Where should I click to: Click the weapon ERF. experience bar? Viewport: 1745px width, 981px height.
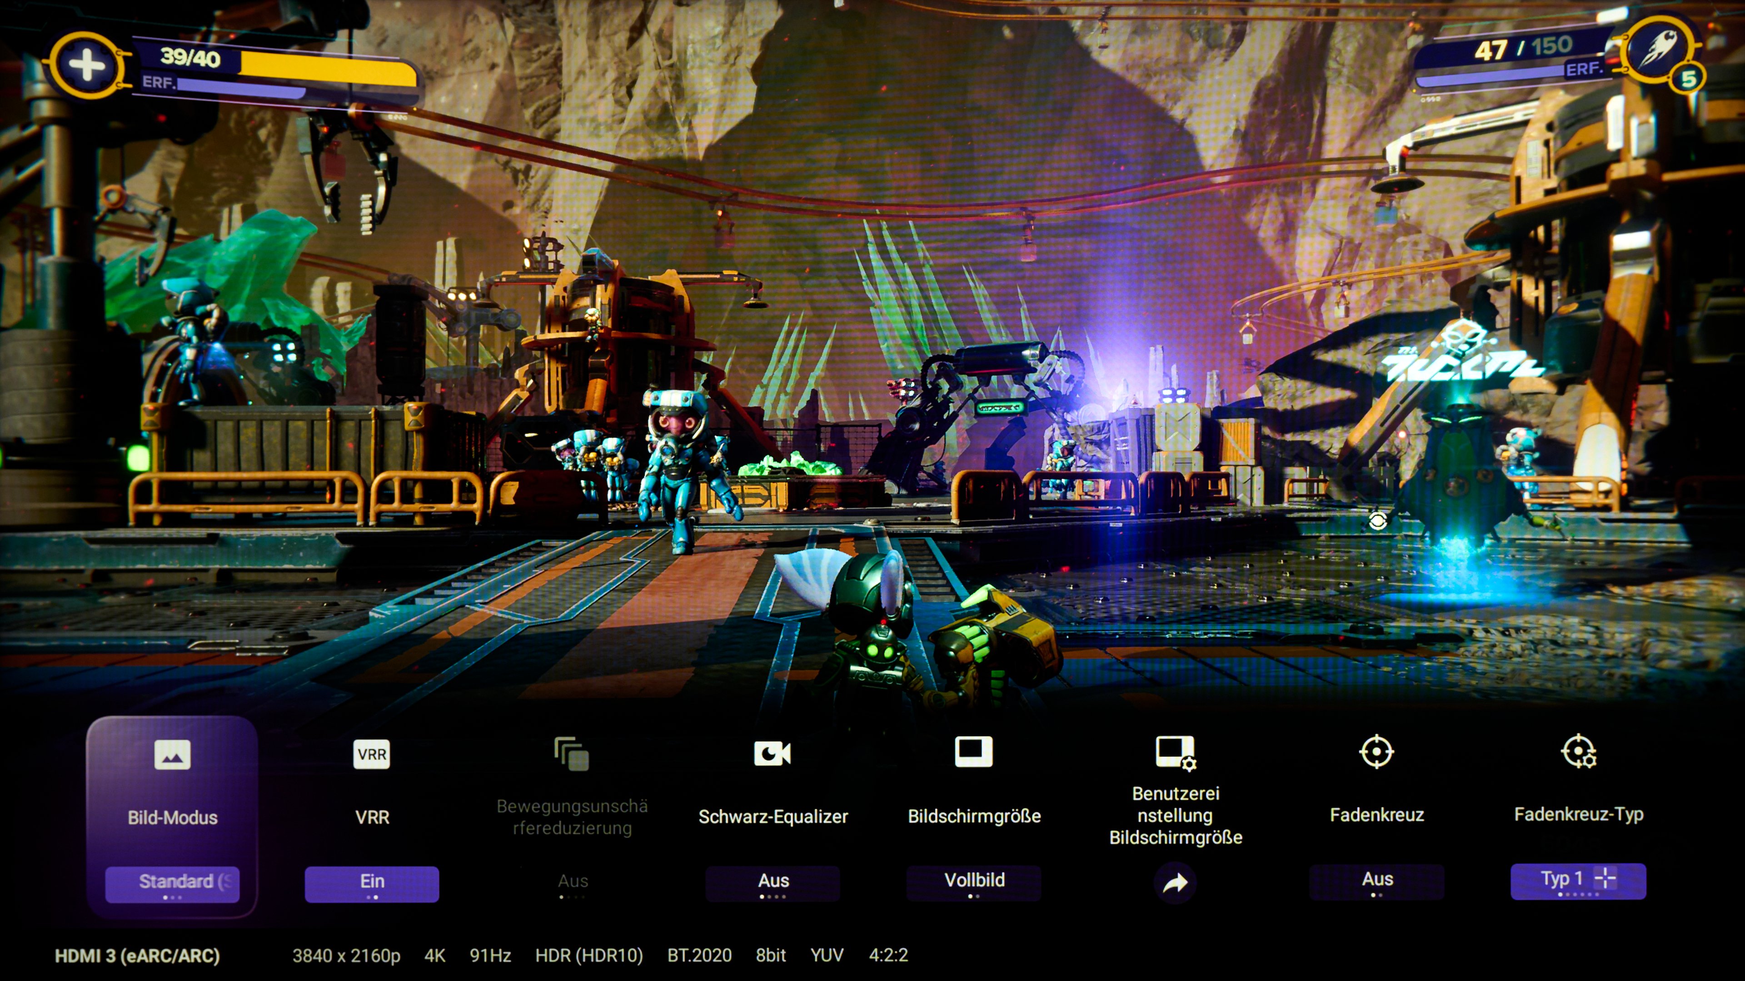(1491, 76)
